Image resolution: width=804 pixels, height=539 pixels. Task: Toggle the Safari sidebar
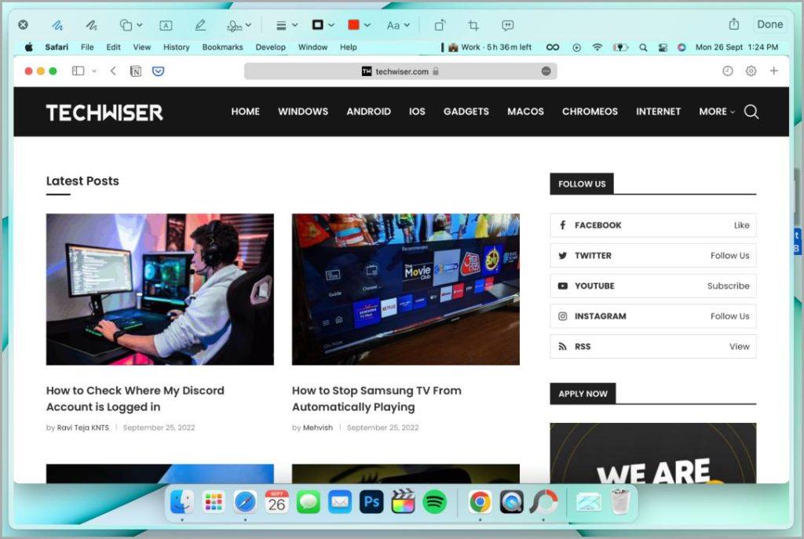pos(78,71)
